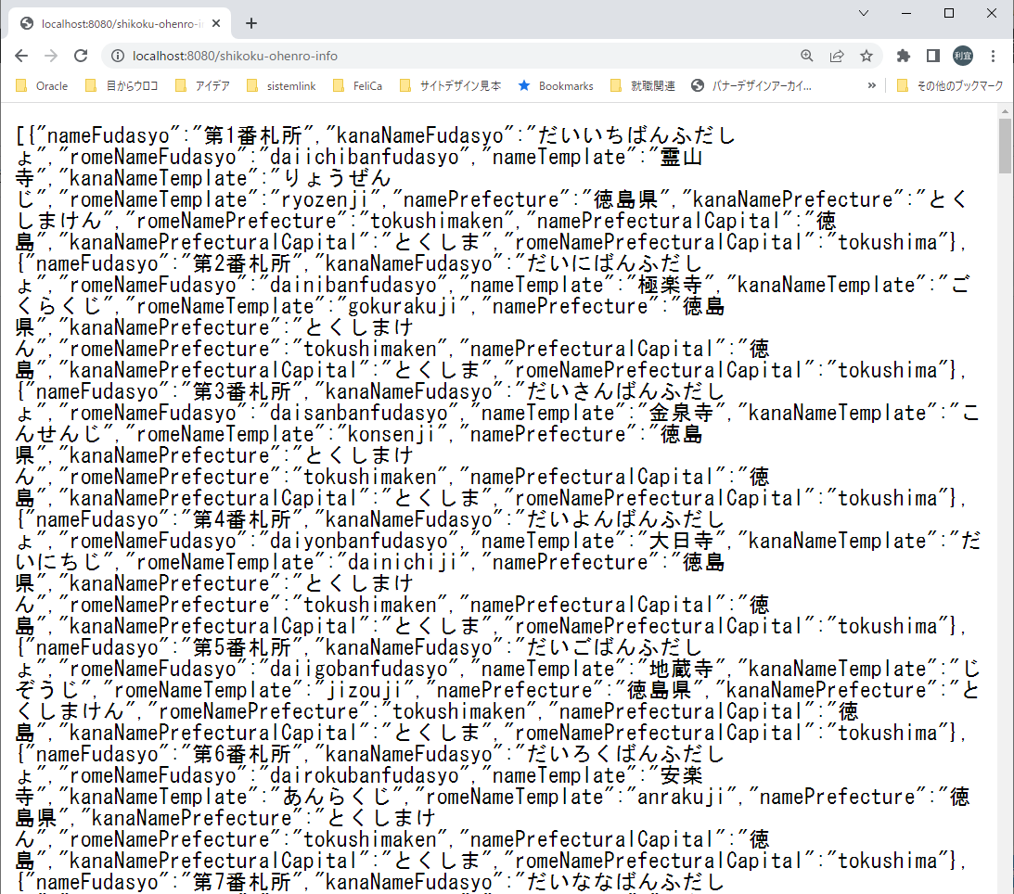Viewport: 1014px width, 894px height.
Task: Click the site information icon in address bar
Action: [117, 56]
